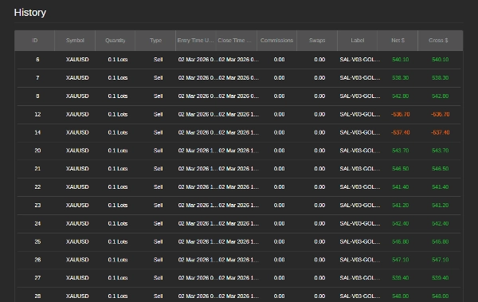Click Net loss -537.40 in trade 14 row
The width and height of the screenshot is (478, 302).
(400, 132)
